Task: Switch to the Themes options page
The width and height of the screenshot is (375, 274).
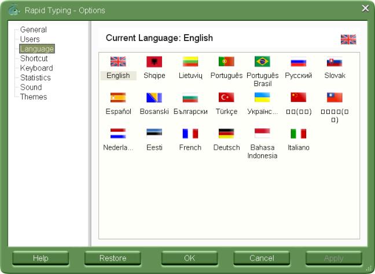Action: tap(34, 97)
